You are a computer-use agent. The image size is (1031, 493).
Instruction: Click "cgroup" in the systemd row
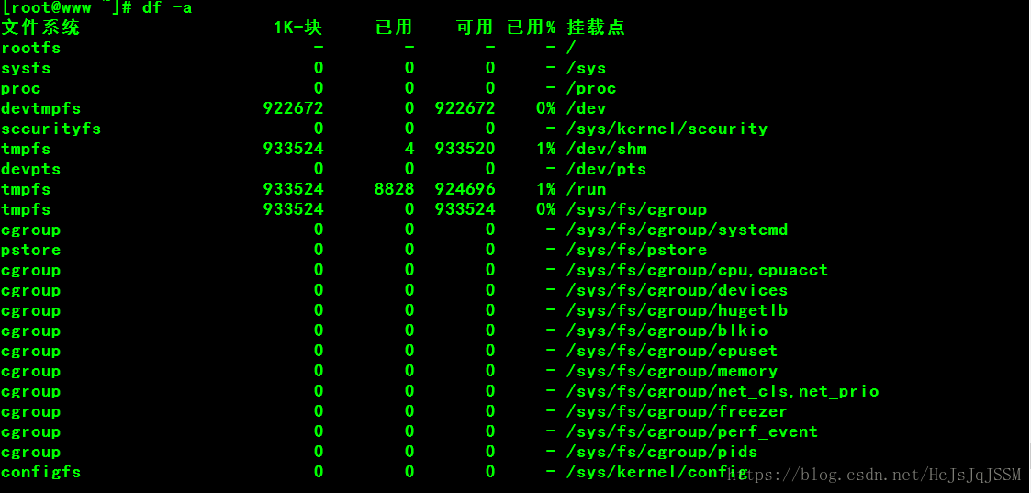(31, 230)
